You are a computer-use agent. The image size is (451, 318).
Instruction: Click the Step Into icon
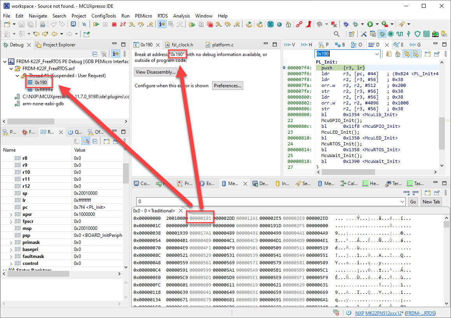point(132,24)
